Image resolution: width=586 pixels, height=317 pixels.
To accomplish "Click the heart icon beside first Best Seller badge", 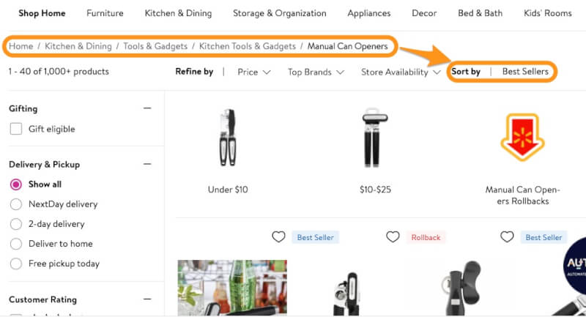I will pyautogui.click(x=278, y=237).
